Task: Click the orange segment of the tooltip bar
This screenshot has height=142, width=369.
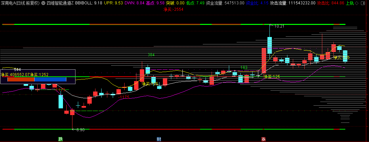Action: 21,79
